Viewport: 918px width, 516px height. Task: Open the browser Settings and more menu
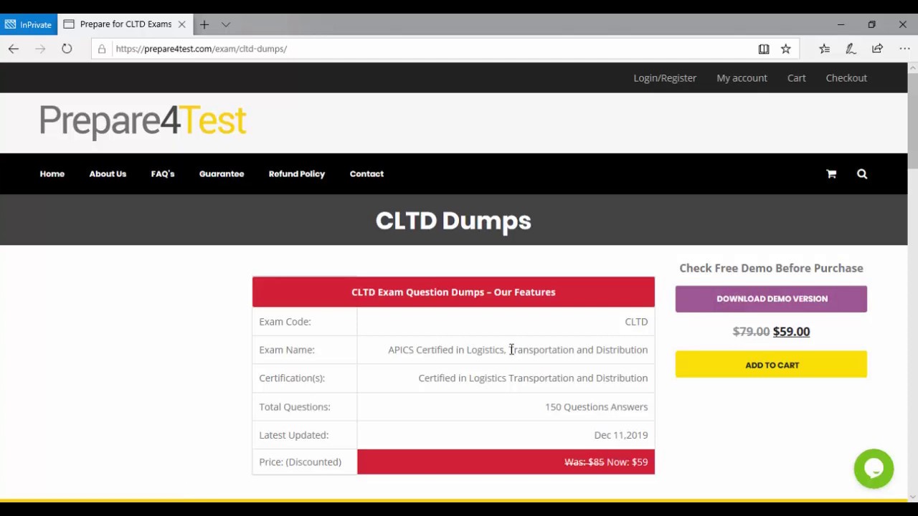tap(904, 49)
